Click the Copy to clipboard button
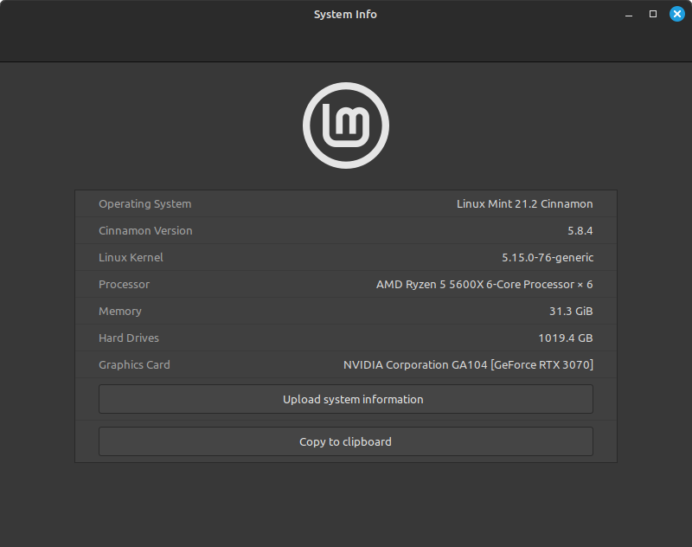 [346, 441]
